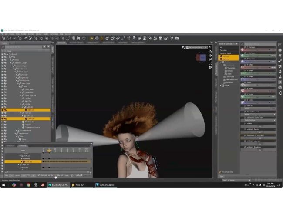This screenshot has height=217, width=283.
Task: Expand the Display group in Parameters
Action: (x=221, y=85)
